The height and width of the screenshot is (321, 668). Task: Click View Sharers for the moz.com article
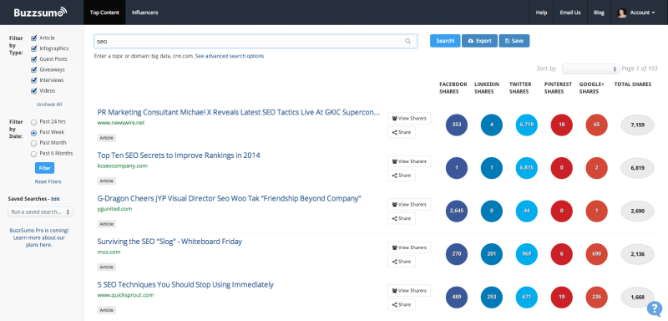click(x=409, y=247)
